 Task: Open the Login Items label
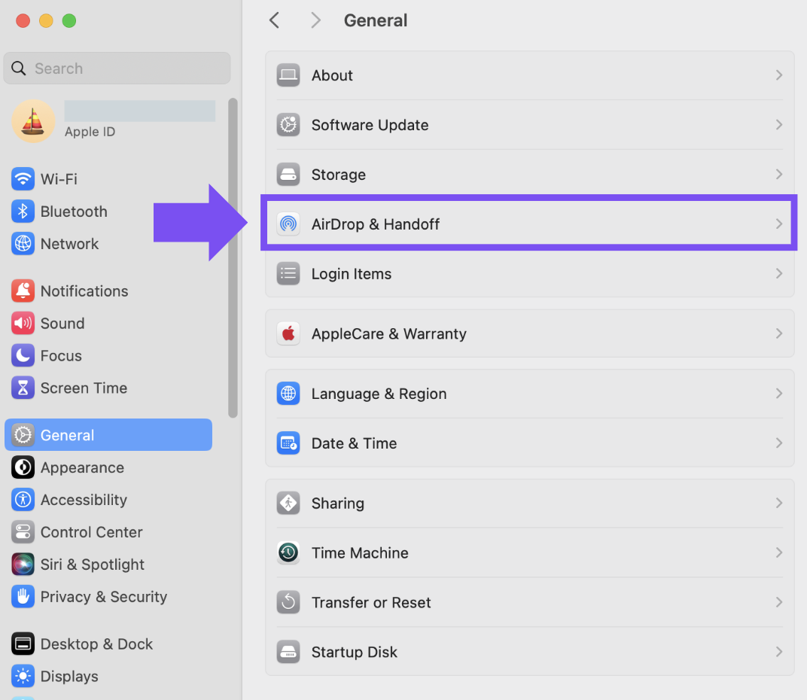352,274
